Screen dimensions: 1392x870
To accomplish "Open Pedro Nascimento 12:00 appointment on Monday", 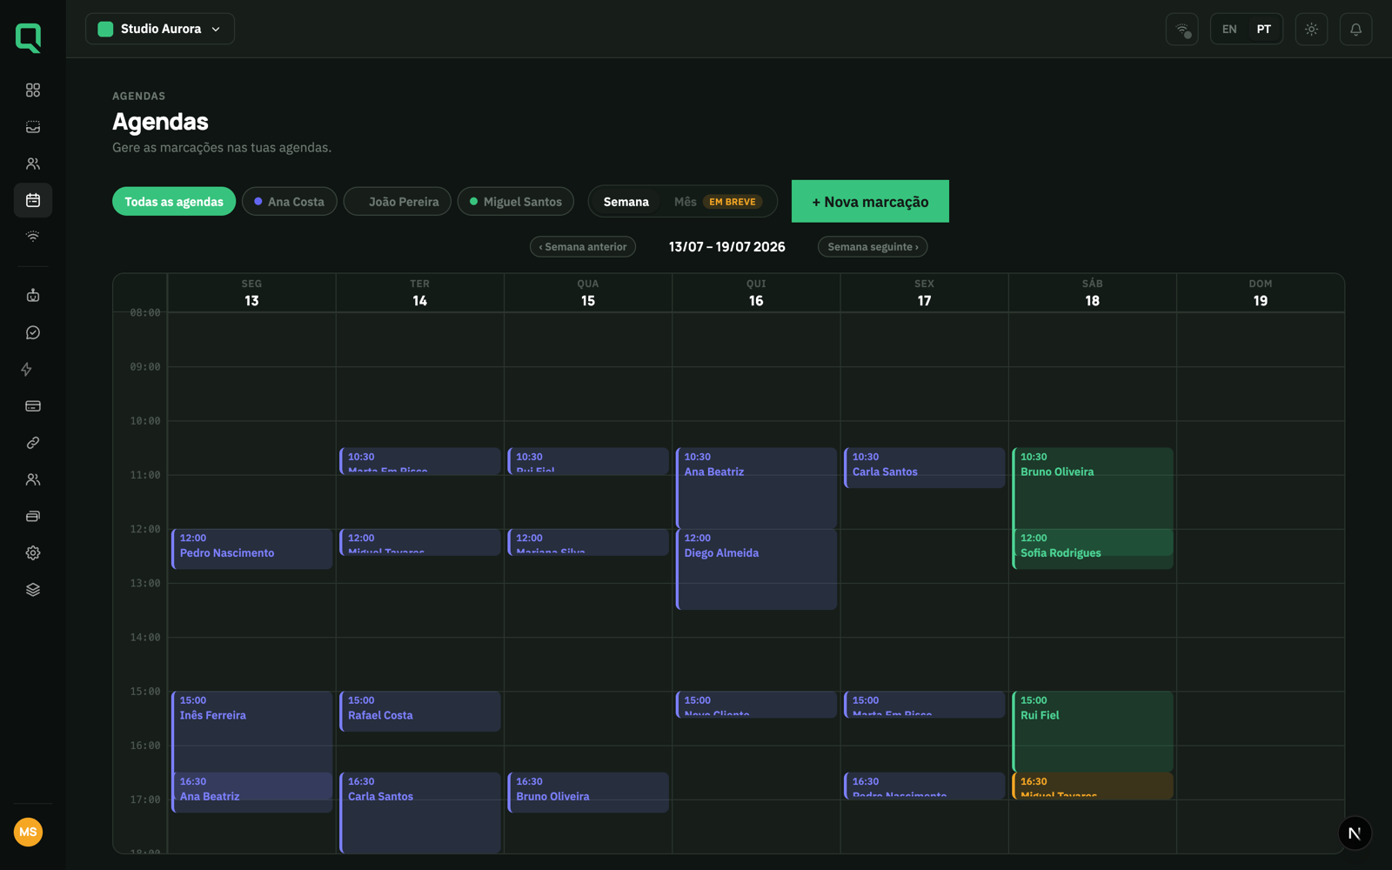I will 252,549.
